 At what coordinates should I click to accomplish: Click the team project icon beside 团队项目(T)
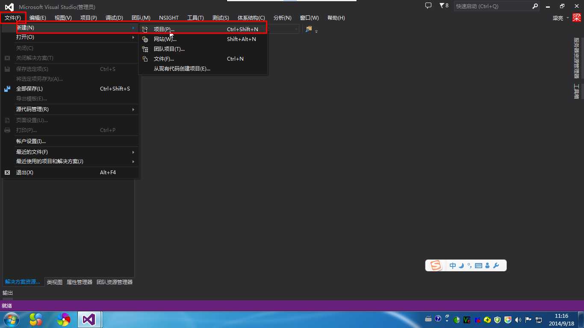coord(145,49)
